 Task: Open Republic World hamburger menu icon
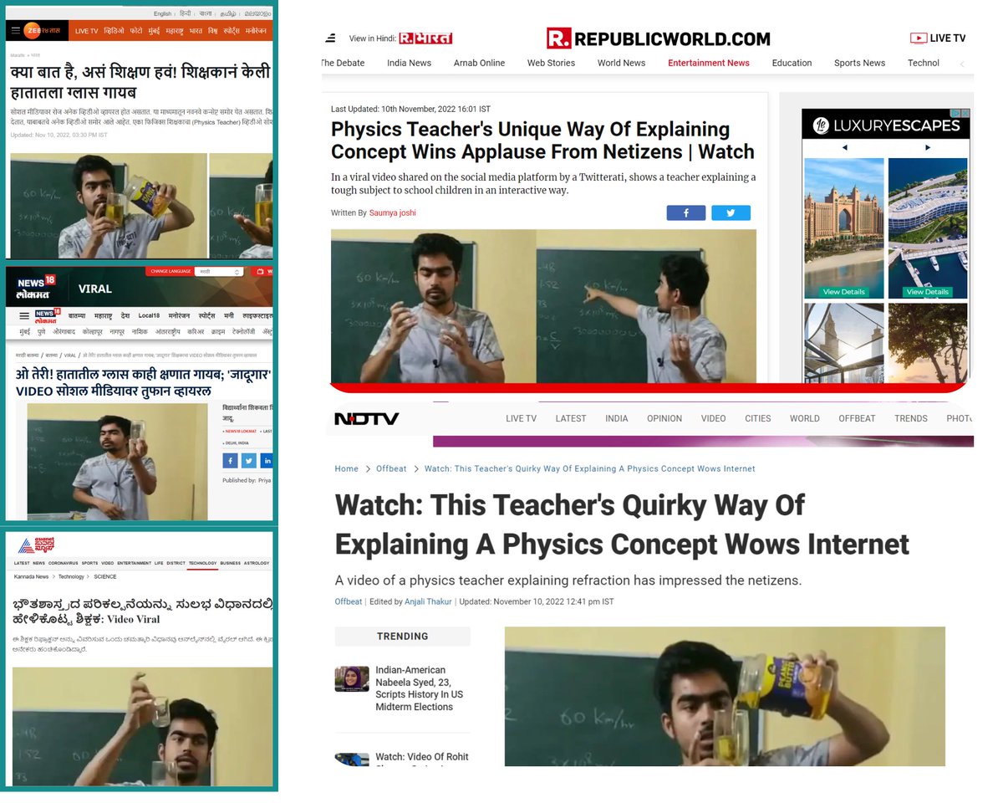click(331, 38)
